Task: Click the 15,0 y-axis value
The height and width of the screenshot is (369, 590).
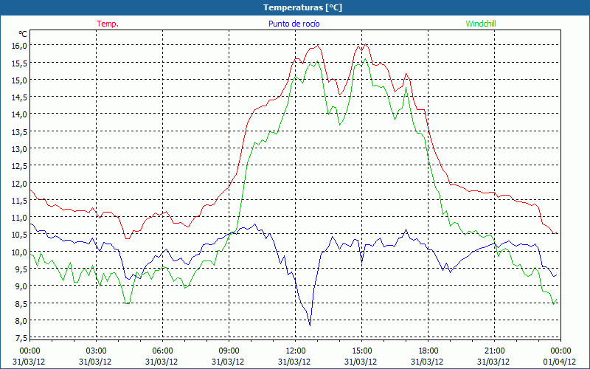Action: click(20, 80)
